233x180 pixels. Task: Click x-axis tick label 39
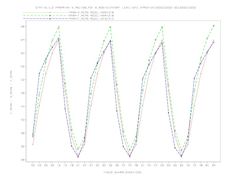[117, 165]
